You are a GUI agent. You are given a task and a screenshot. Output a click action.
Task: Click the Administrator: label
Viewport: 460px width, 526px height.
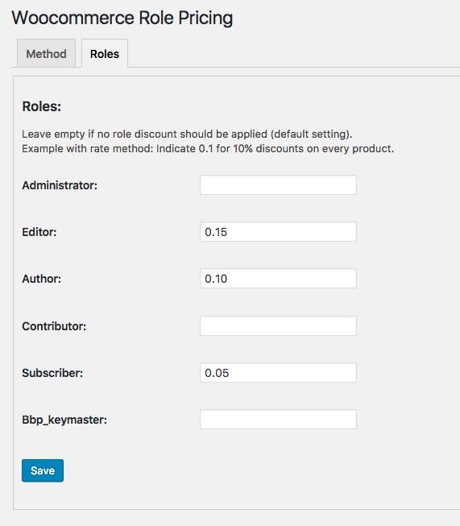(x=60, y=185)
